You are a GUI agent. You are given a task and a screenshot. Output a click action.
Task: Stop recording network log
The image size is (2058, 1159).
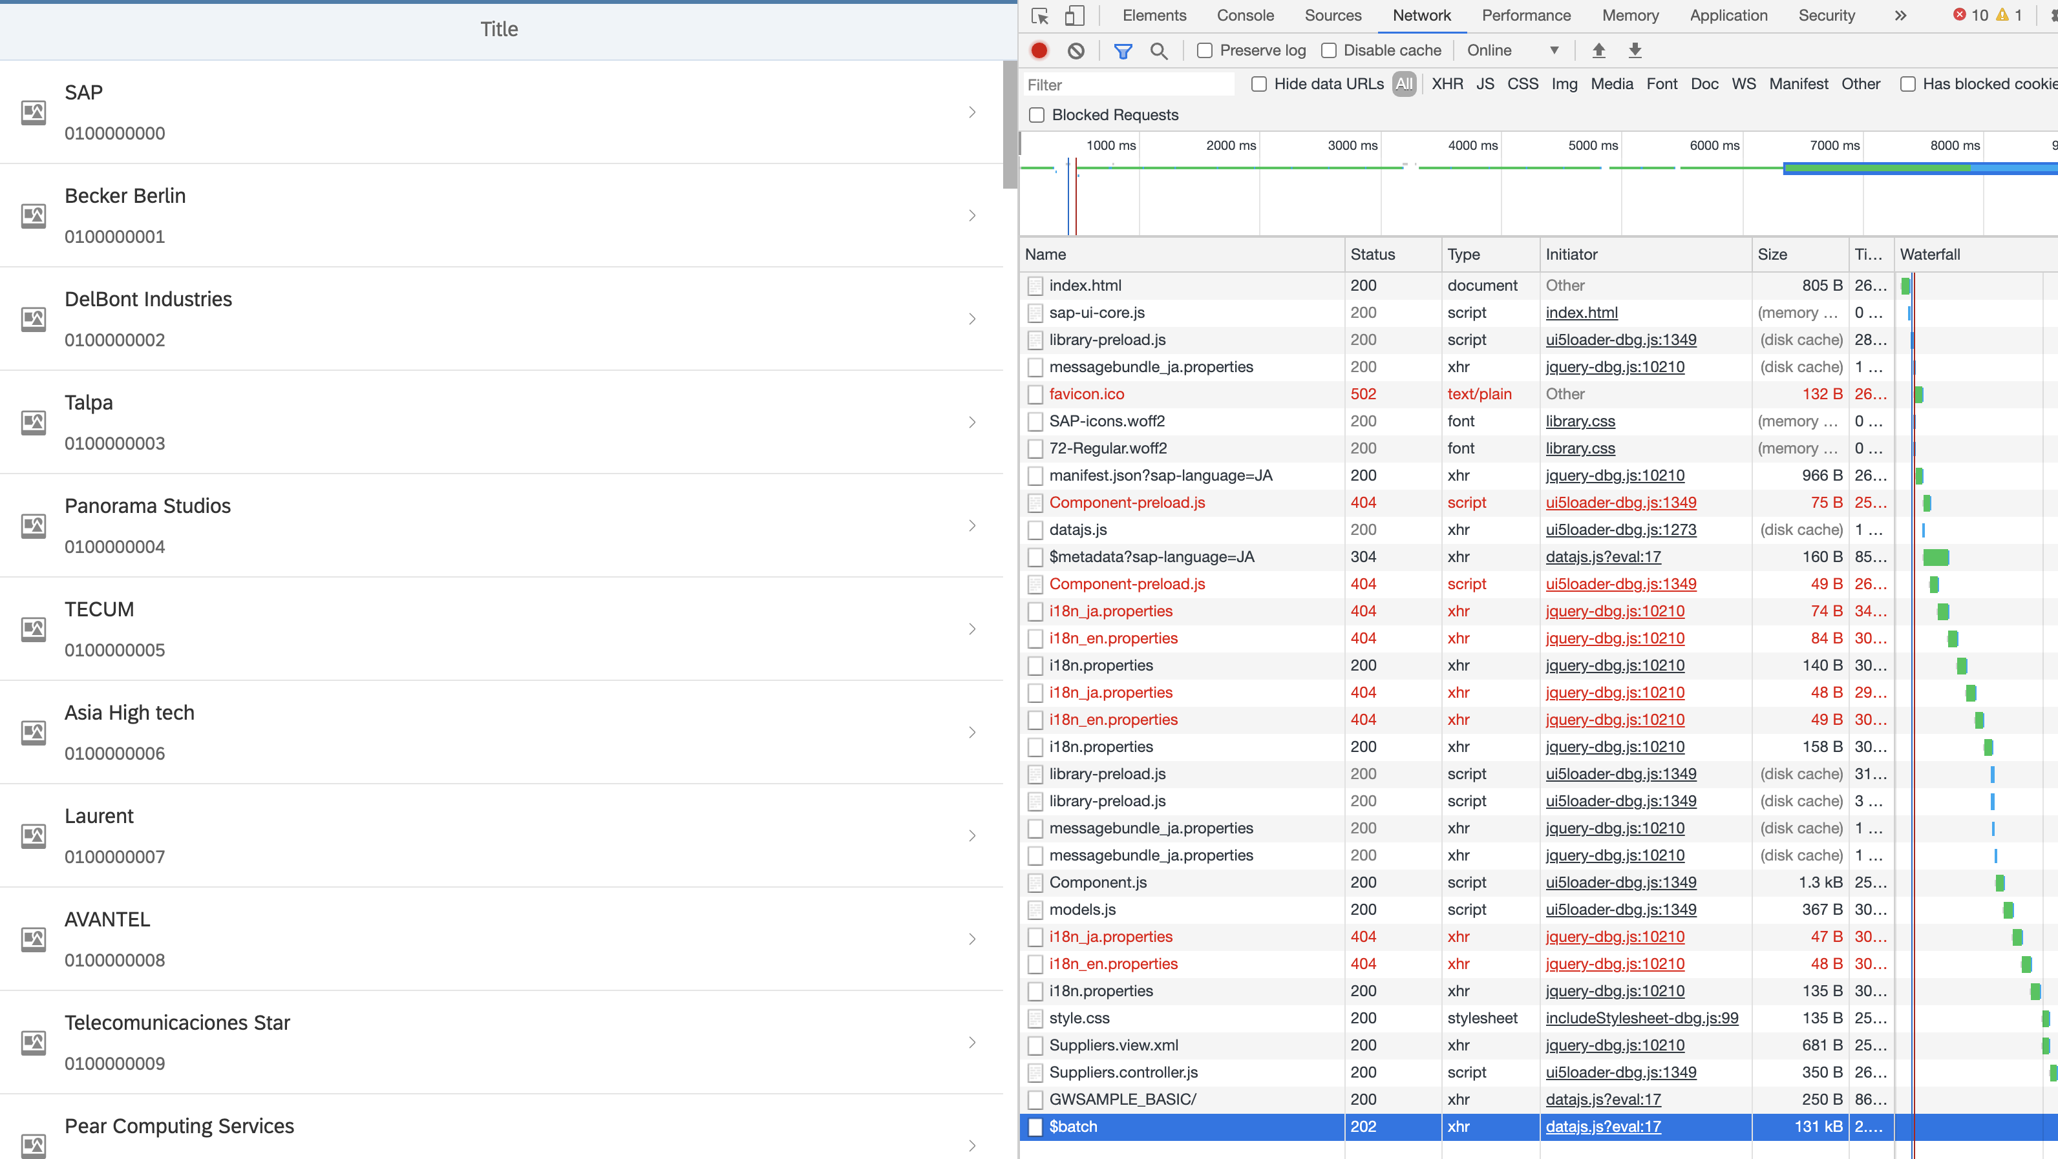tap(1039, 50)
